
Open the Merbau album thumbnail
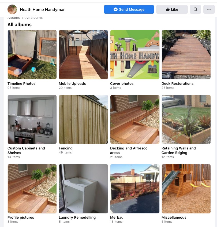point(135,189)
